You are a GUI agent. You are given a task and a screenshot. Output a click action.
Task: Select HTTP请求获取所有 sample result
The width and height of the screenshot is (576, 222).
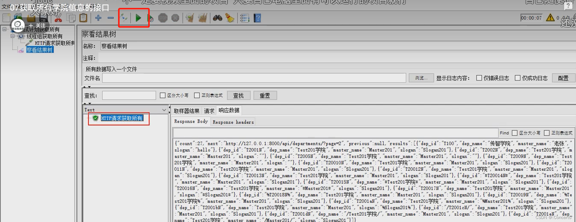pos(122,118)
